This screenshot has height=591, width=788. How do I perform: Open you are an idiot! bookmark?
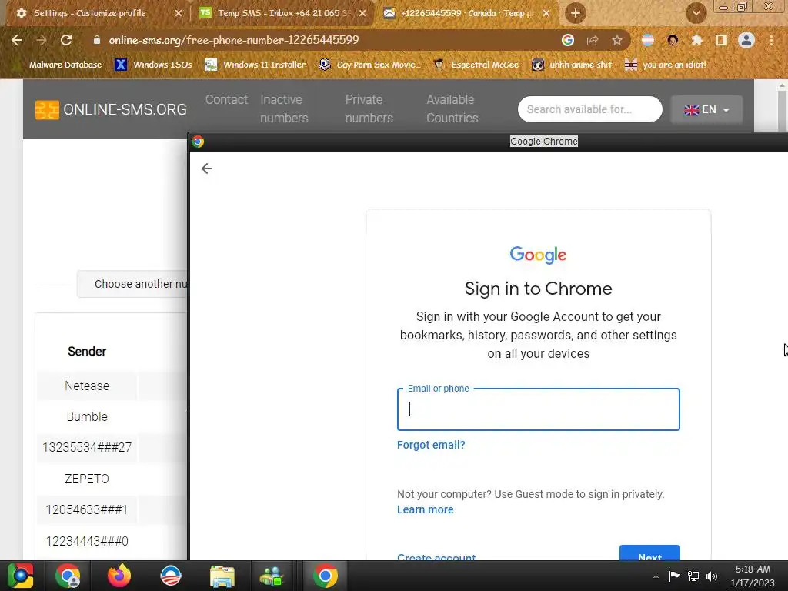point(665,65)
